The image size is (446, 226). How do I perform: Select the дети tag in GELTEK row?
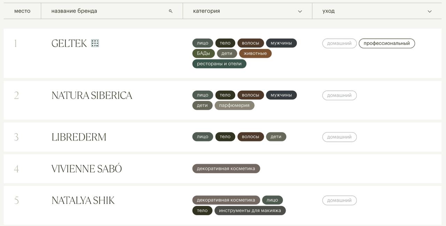coord(227,54)
